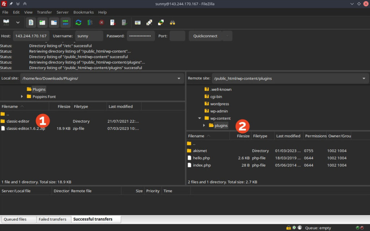Switch to the Failed transfers tab
The height and width of the screenshot is (231, 370).
click(52, 219)
